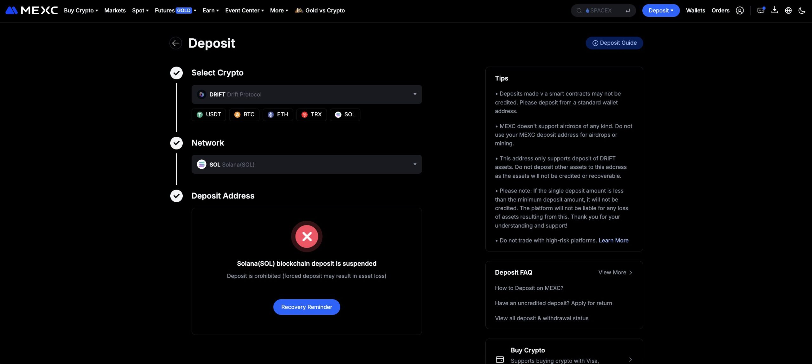Toggle dark mode moon icon
Viewport: 812px width, 364px height.
tap(802, 10)
